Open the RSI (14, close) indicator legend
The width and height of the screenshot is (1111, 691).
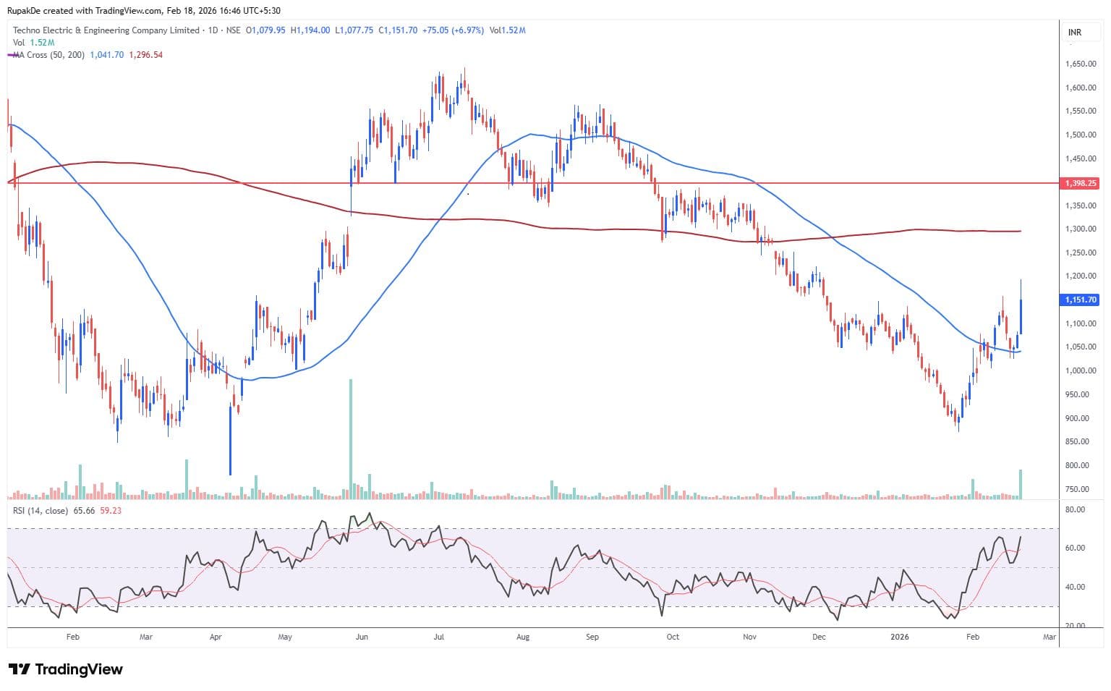(x=41, y=511)
